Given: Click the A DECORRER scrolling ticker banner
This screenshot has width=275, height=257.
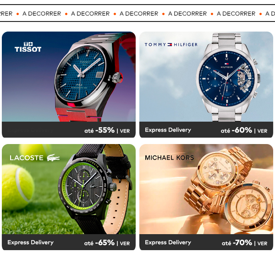Looking at the screenshot, I should (x=137, y=13).
